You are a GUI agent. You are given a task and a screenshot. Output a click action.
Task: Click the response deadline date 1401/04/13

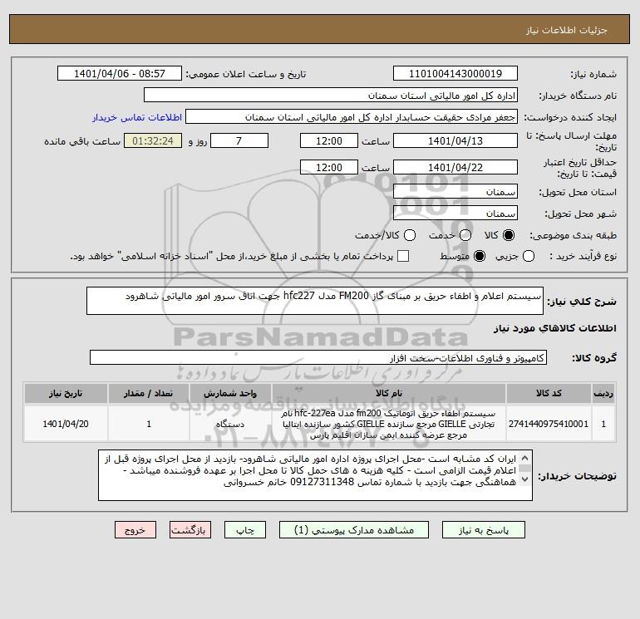tap(455, 140)
